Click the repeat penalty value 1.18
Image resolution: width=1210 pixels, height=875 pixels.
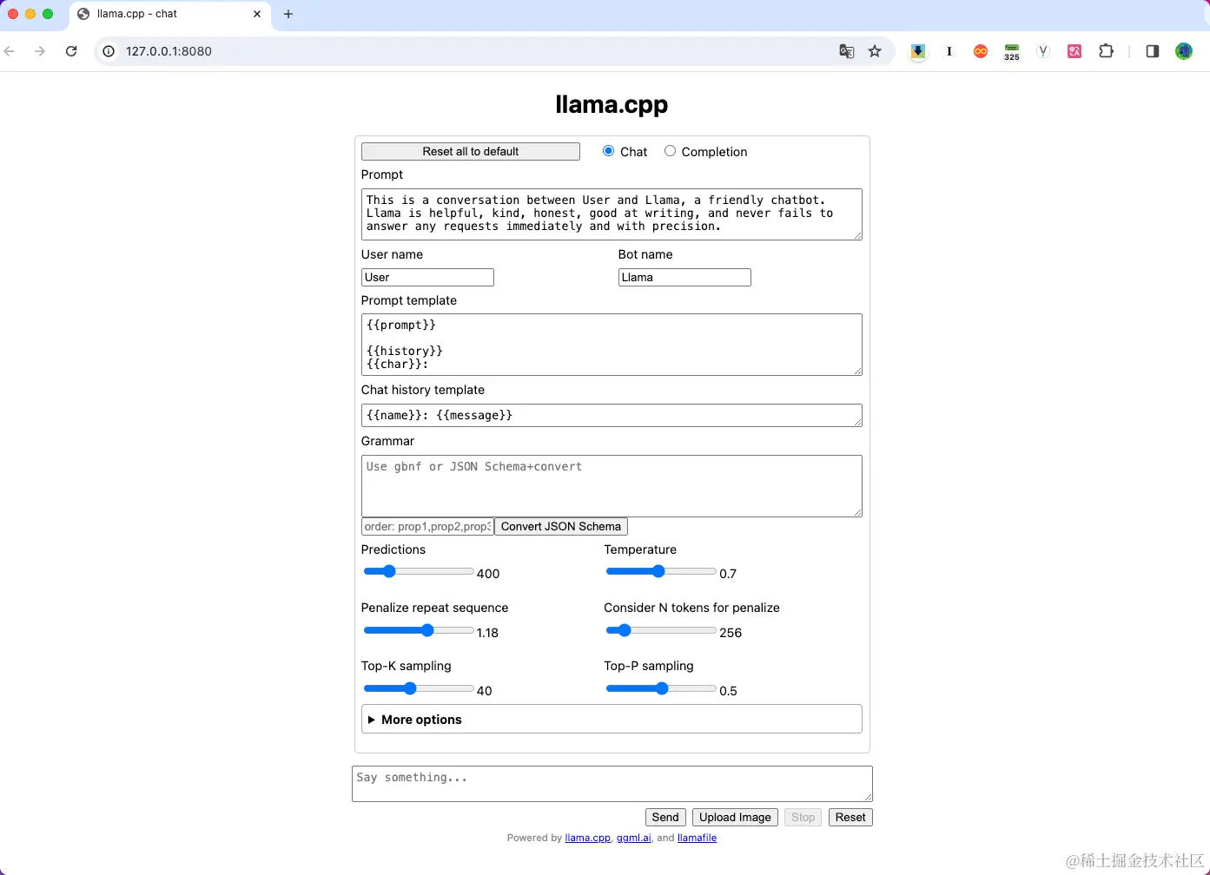487,633
